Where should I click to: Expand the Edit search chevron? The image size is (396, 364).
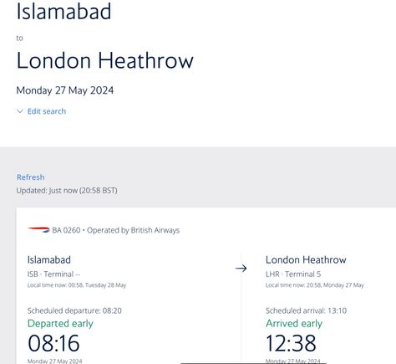pyautogui.click(x=20, y=111)
